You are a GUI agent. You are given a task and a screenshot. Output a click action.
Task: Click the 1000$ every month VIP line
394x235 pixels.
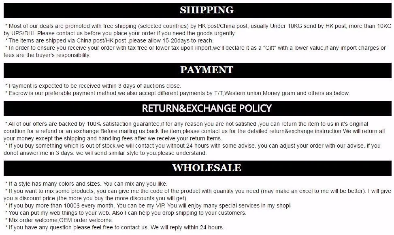coord(148,205)
